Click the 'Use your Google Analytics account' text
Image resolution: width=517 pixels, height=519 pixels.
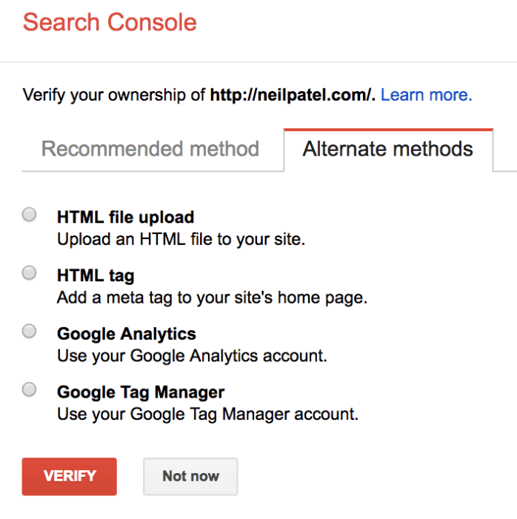click(192, 356)
